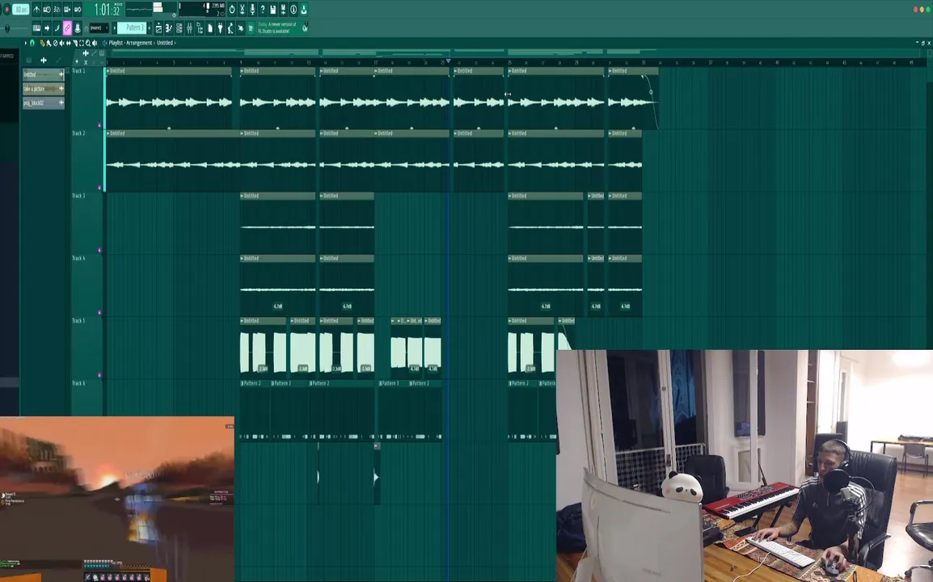Image resolution: width=933 pixels, height=582 pixels.
Task: Toggle the Track 1 mute dot
Action: [x=99, y=125]
